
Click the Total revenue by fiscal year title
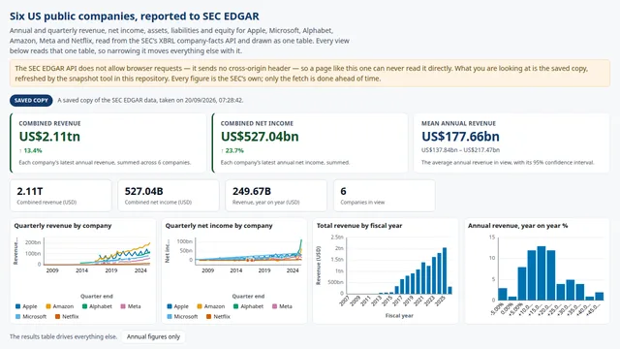coord(359,226)
